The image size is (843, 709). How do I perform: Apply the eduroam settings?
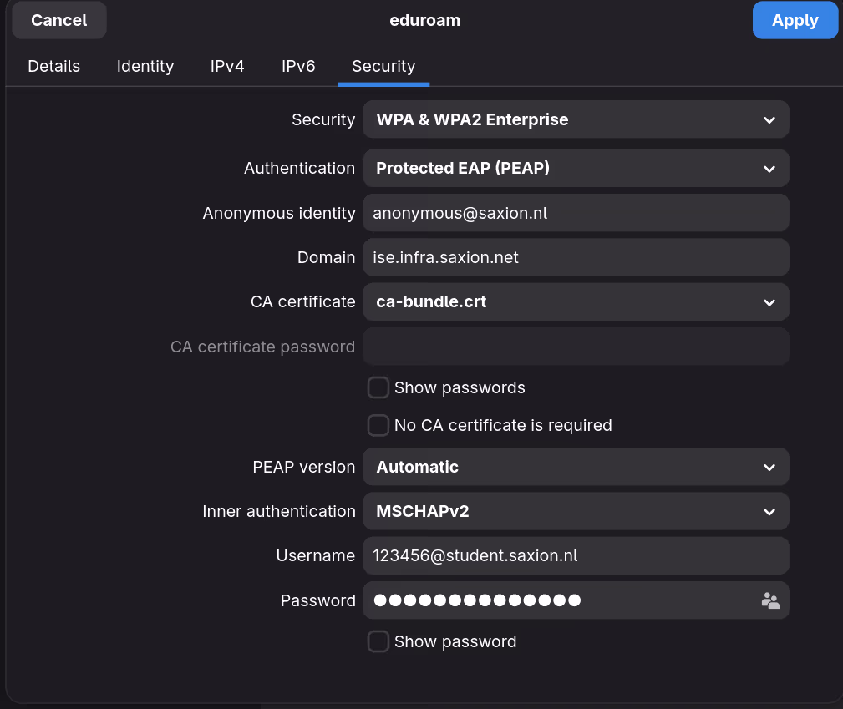point(795,20)
